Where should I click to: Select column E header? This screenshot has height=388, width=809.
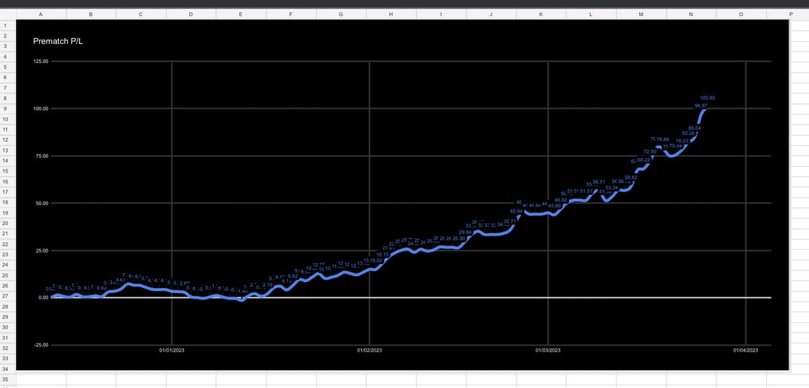pos(241,13)
